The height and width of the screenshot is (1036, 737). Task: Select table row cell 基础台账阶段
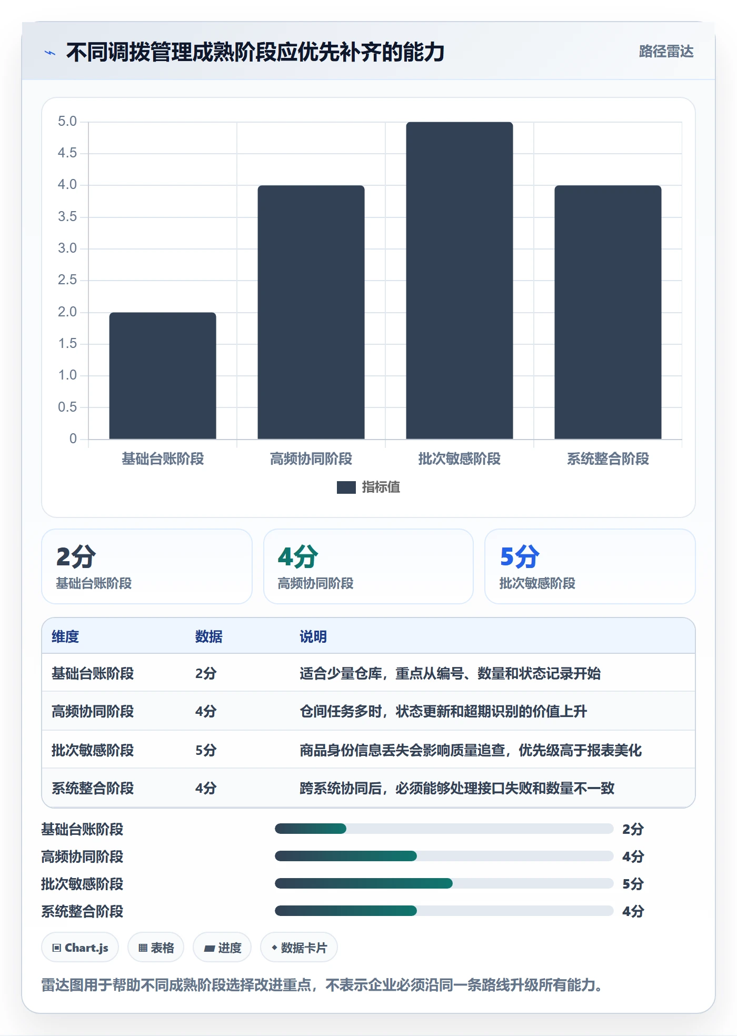point(93,674)
